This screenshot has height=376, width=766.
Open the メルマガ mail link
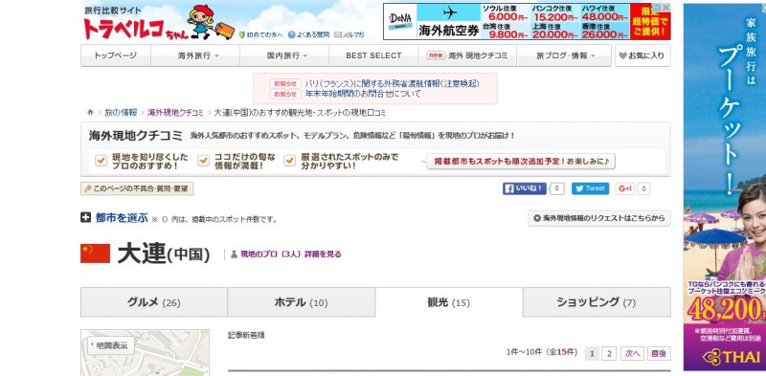pyautogui.click(x=349, y=34)
